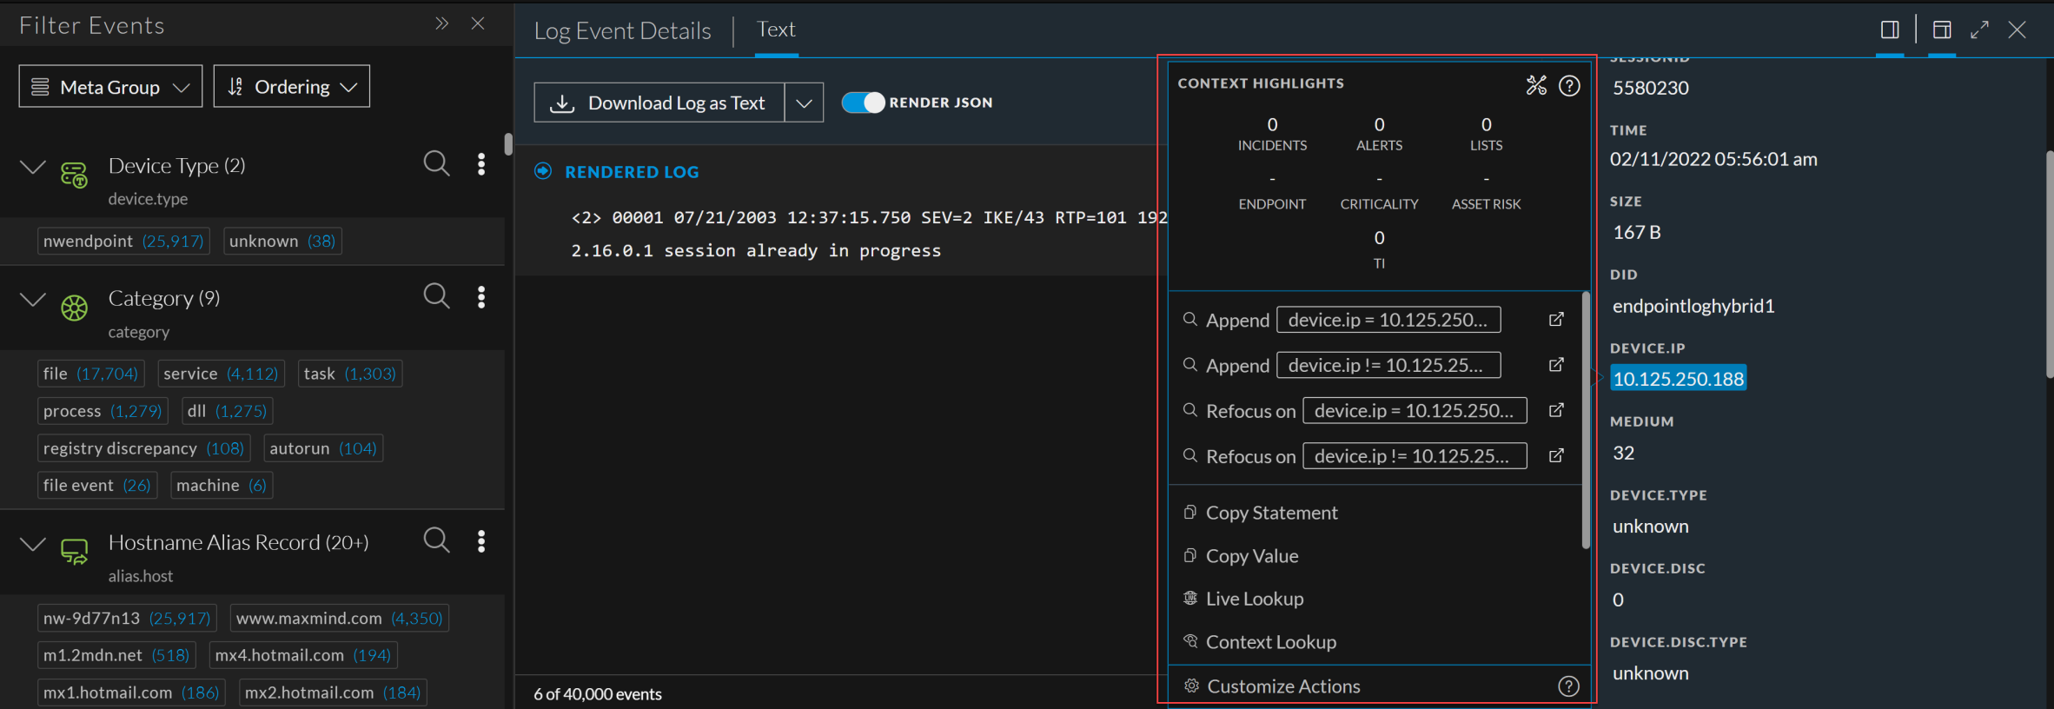This screenshot has width=2054, height=709.
Task: Open the first Append query in new tab
Action: click(x=1556, y=320)
